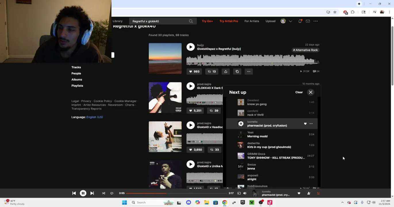Play the Glokk40 x Unlike M track
Viewport: 394px width, 207px height.
tap(191, 164)
